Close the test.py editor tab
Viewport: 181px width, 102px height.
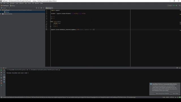[52, 8]
